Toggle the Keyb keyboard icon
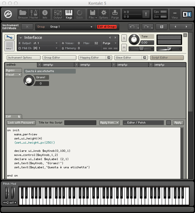This screenshot has width=195, height=213. tap(69, 14)
